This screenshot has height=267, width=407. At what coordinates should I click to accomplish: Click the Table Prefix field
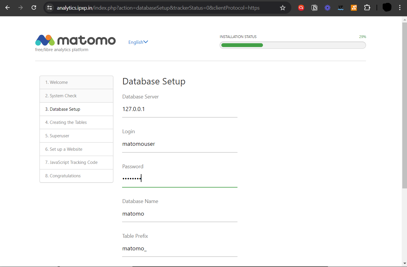pos(180,249)
